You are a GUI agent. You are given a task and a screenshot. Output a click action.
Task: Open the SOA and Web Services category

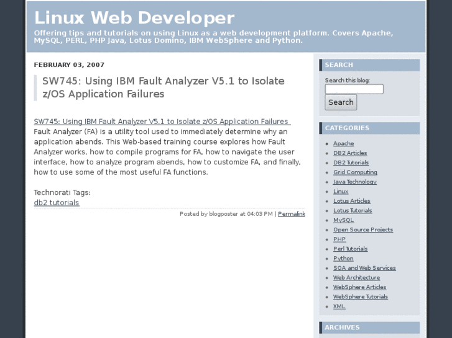(x=364, y=268)
